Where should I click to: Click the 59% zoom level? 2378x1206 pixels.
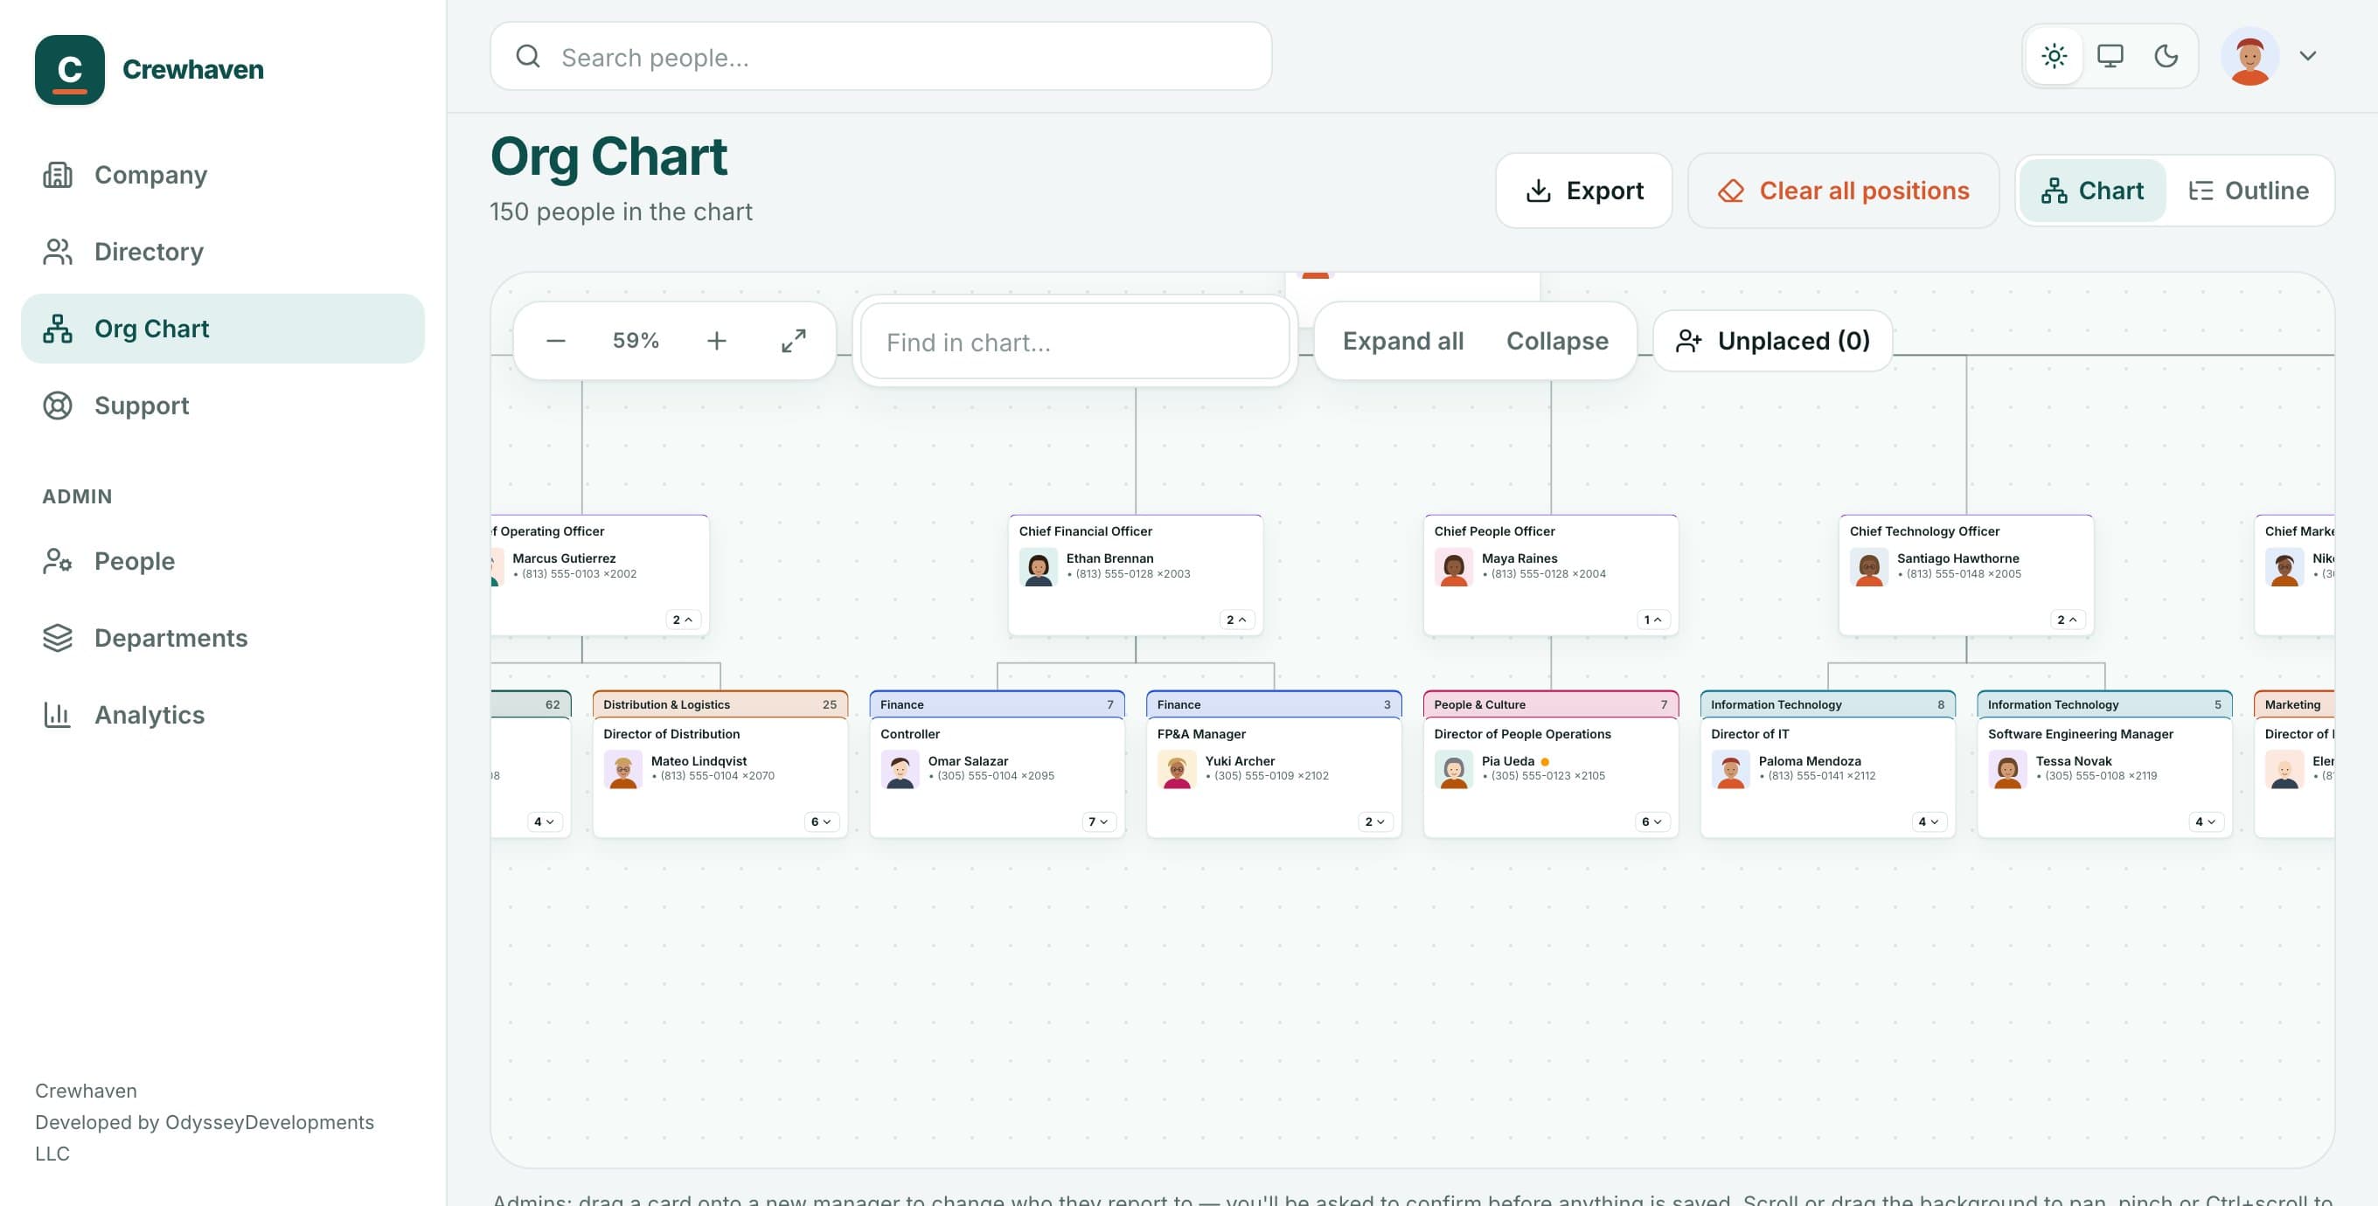click(x=636, y=341)
